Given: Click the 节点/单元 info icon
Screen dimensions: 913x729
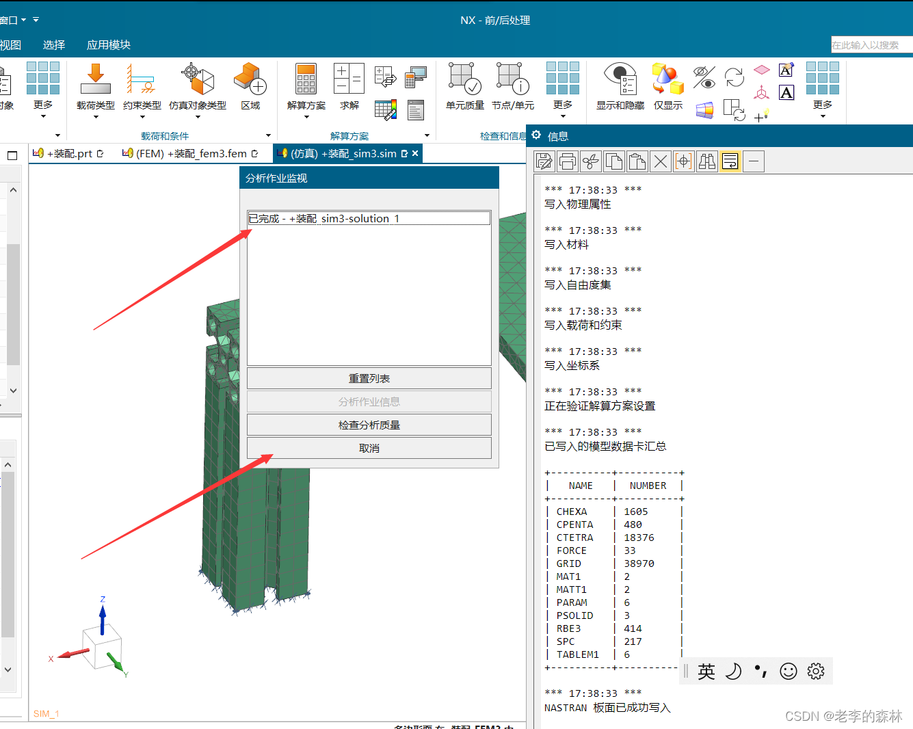Looking at the screenshot, I should pos(513,79).
